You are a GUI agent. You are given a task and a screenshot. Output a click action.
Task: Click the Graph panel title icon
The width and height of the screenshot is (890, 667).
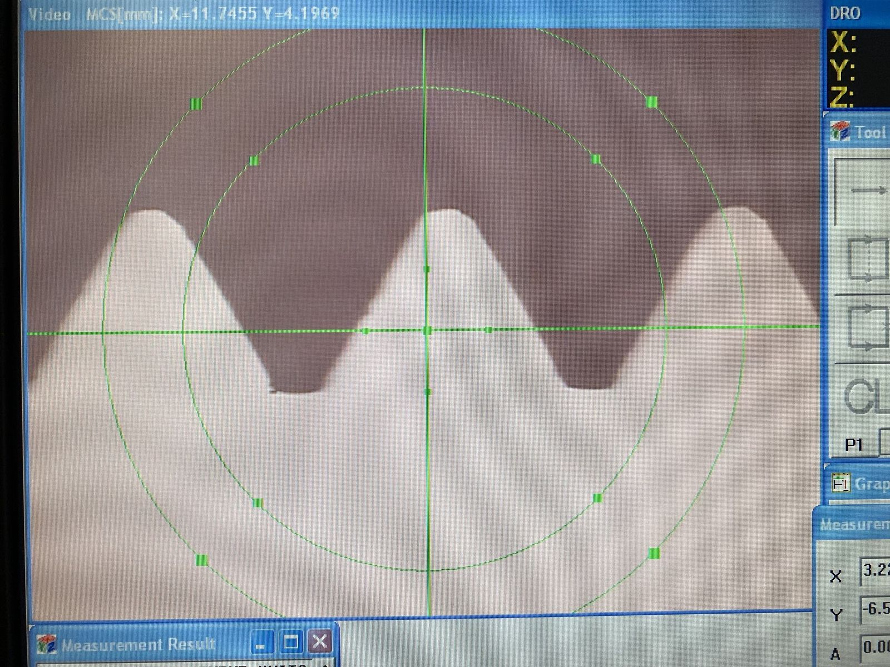[840, 483]
